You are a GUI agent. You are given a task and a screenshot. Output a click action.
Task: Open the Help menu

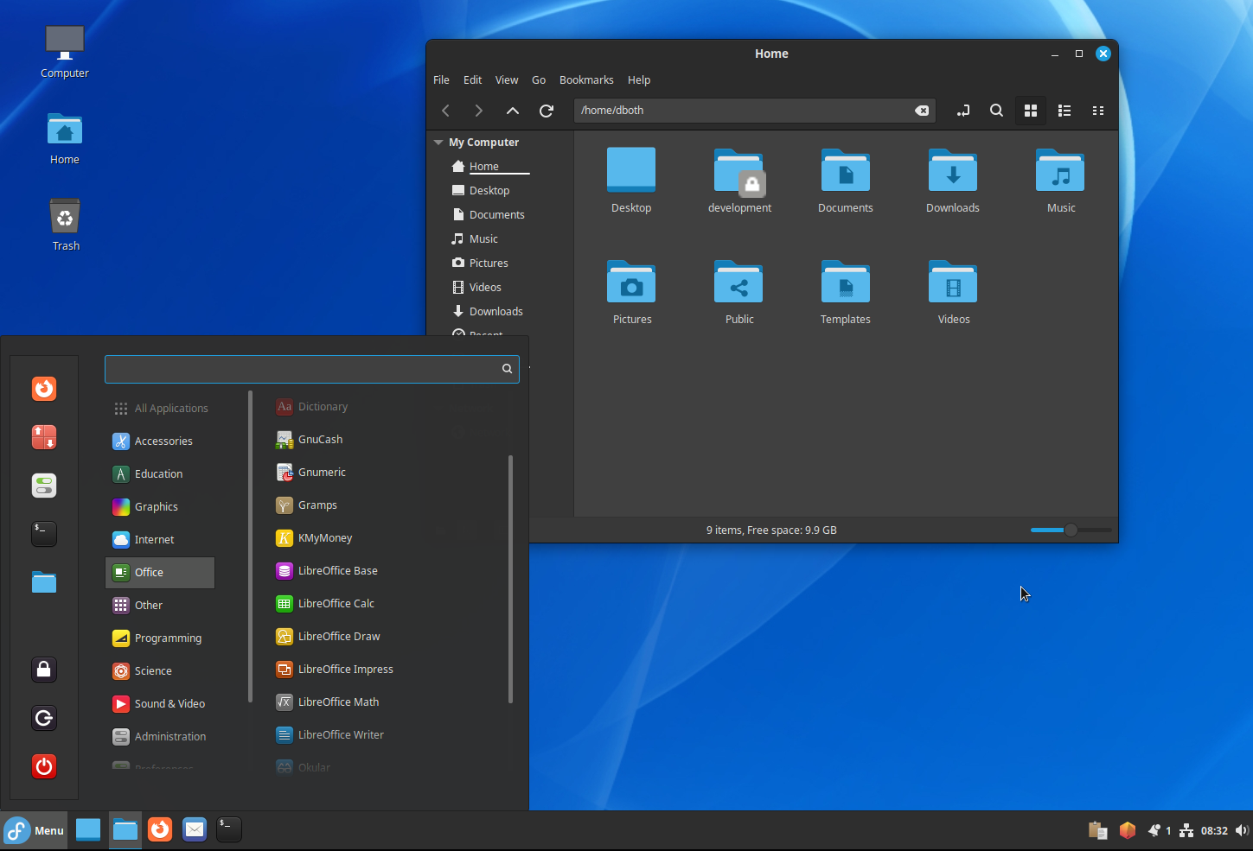(x=639, y=79)
